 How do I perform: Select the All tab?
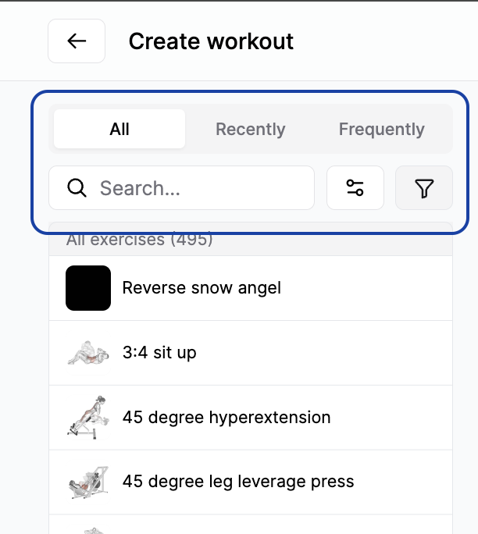119,129
